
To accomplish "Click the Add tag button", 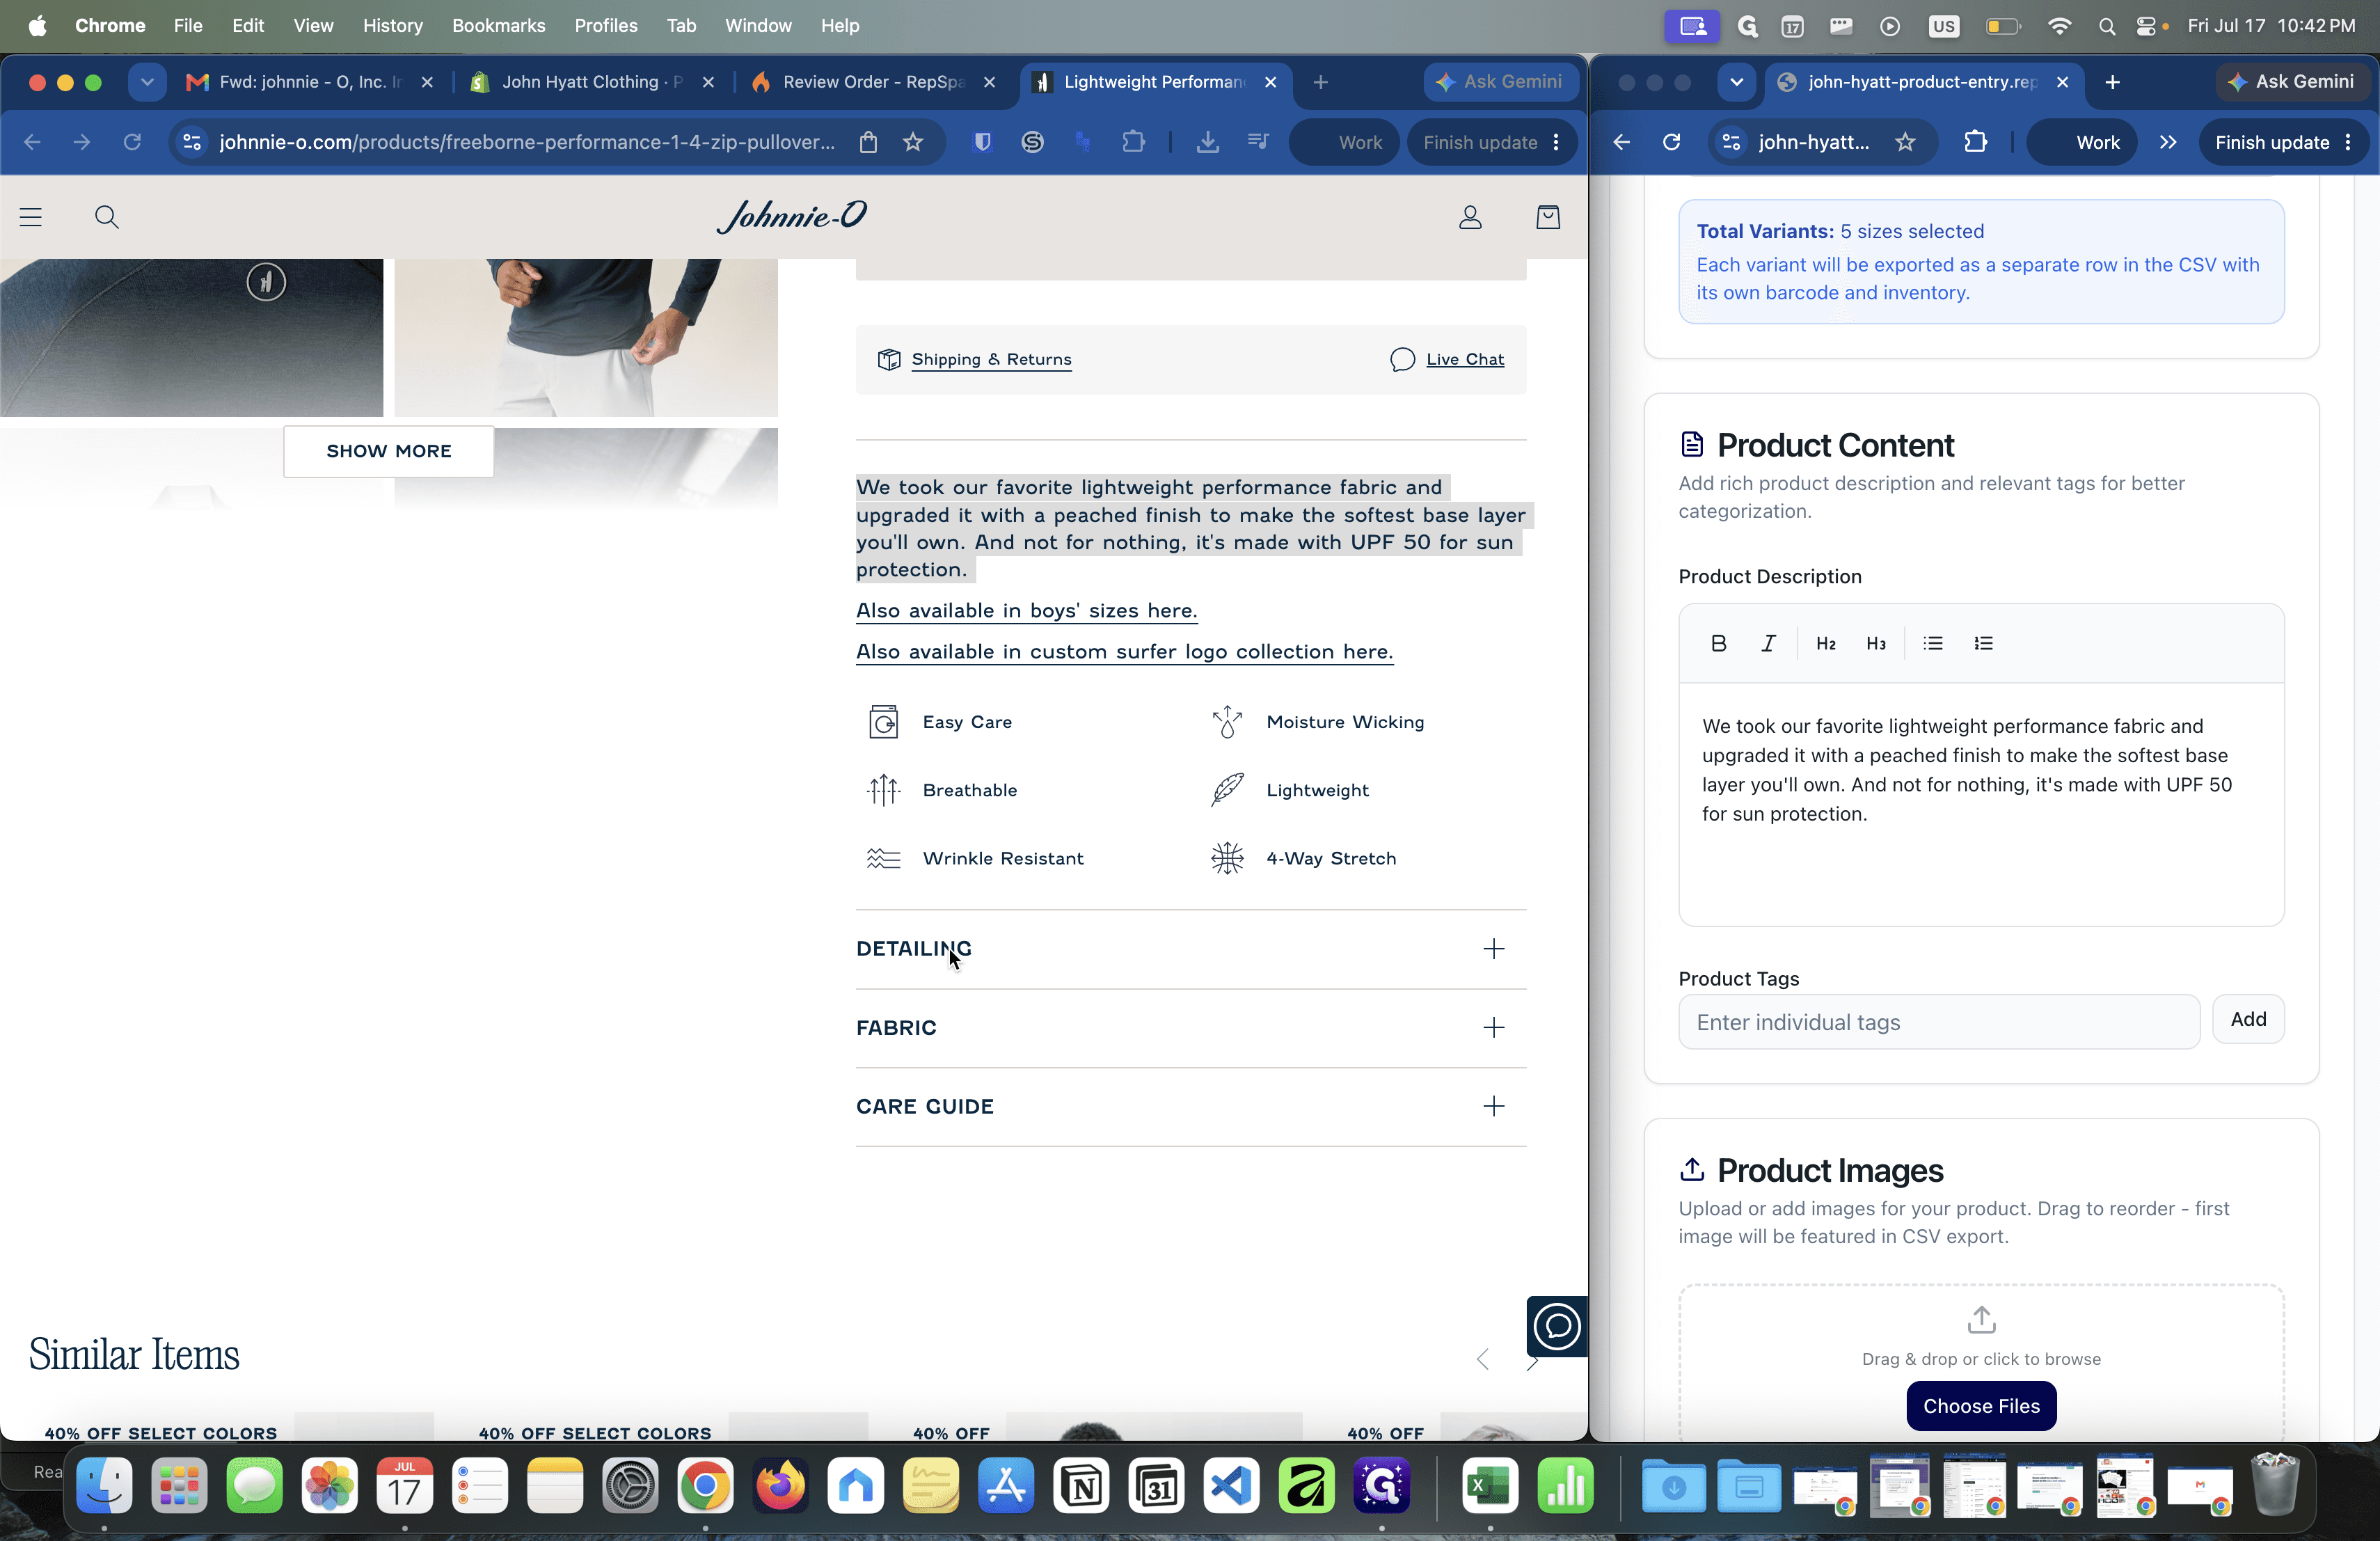I will point(2248,1019).
